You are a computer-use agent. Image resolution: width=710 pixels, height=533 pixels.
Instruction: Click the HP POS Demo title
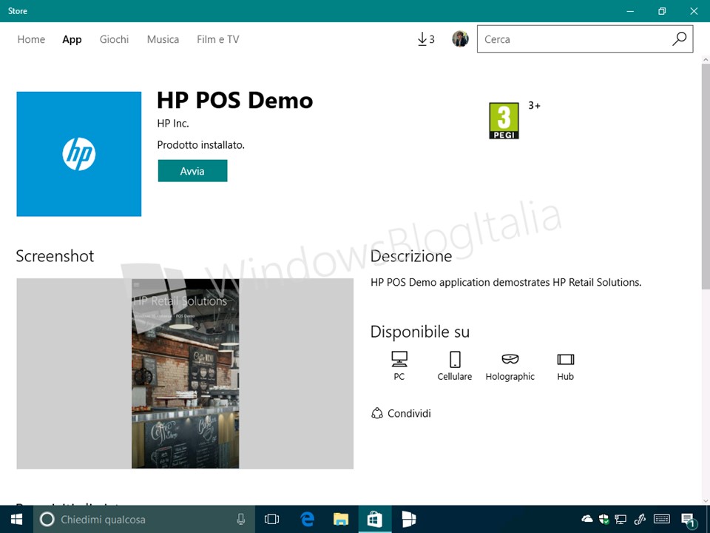point(235,100)
